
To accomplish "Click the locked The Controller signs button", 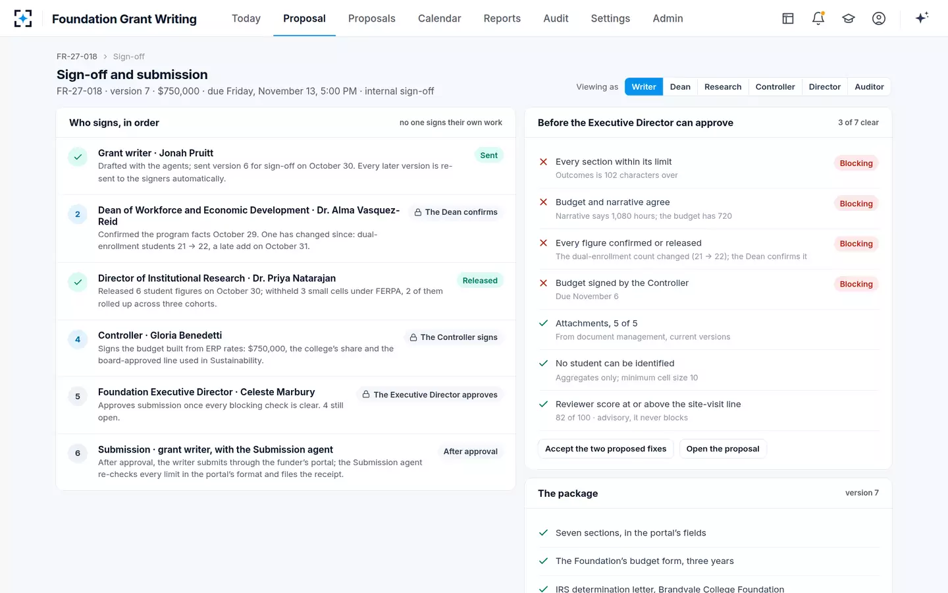I will [454, 337].
